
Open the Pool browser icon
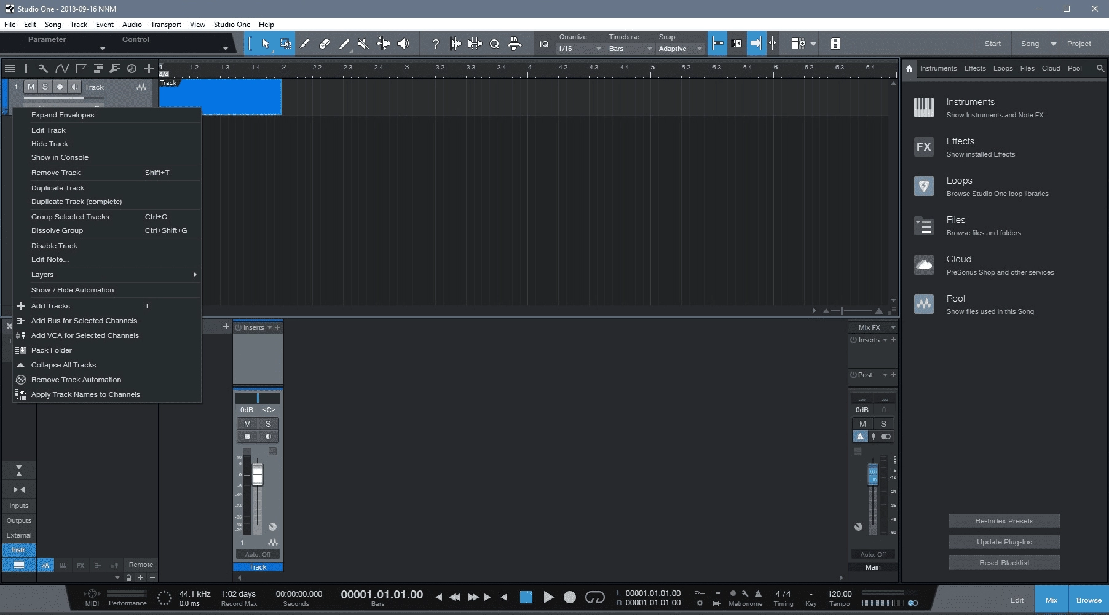(923, 304)
